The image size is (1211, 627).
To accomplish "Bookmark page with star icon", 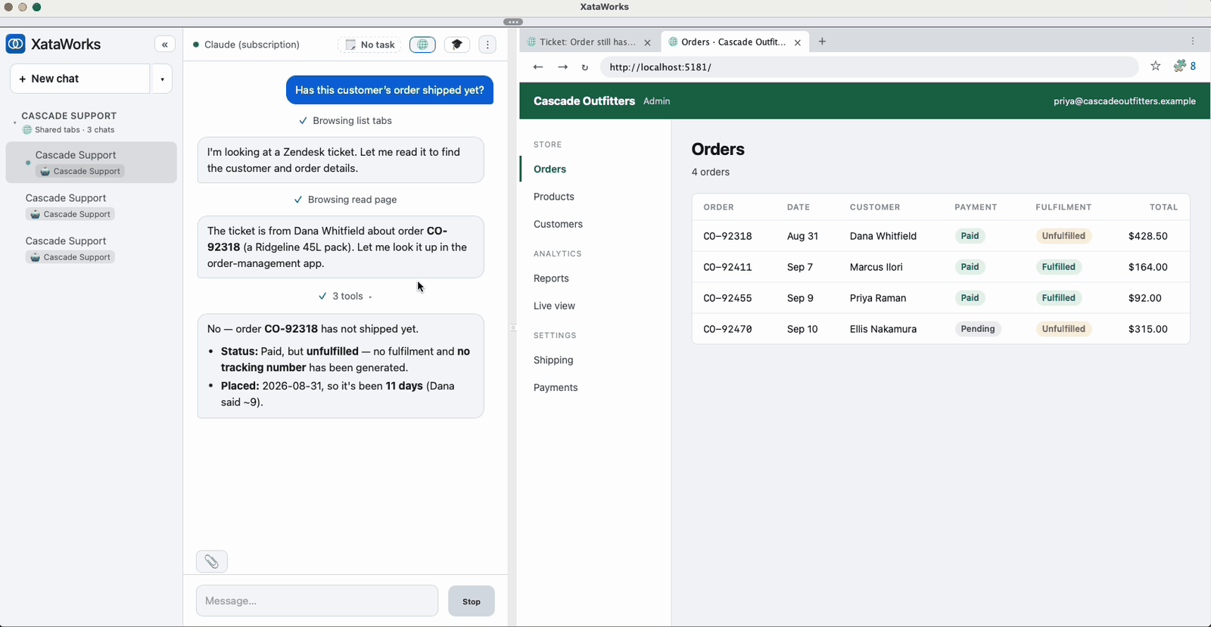I will coord(1156,66).
